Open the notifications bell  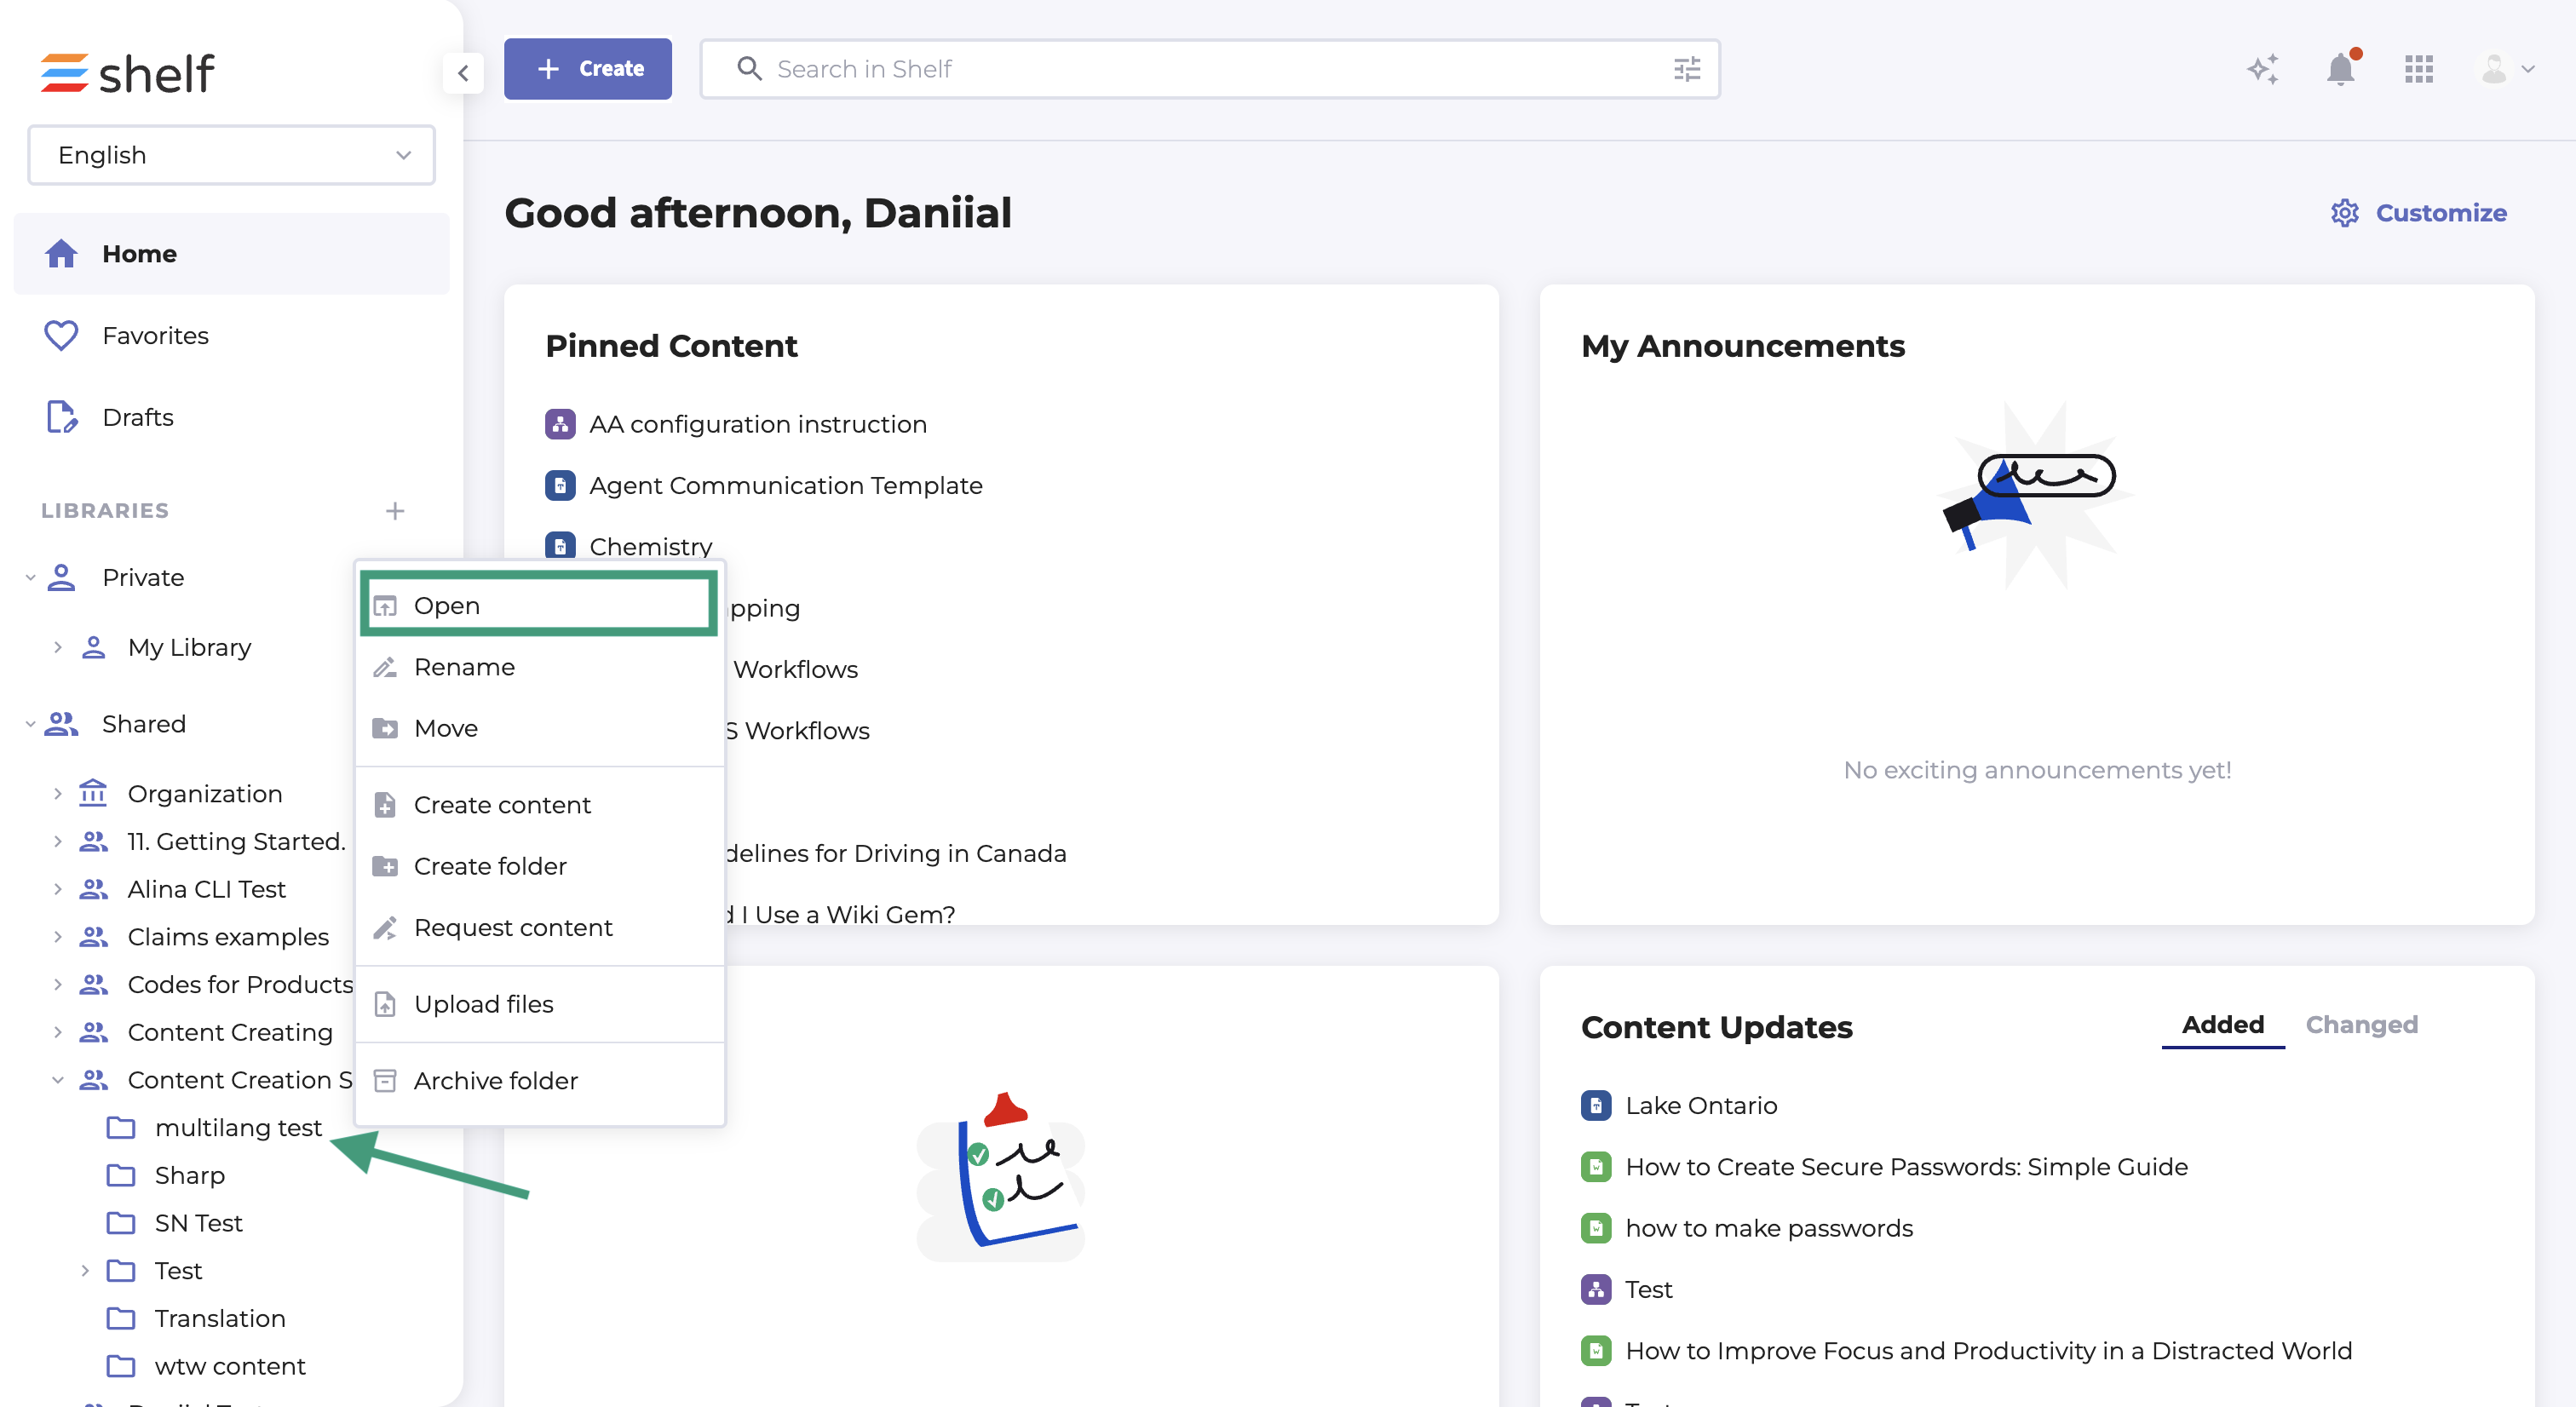click(x=2340, y=69)
